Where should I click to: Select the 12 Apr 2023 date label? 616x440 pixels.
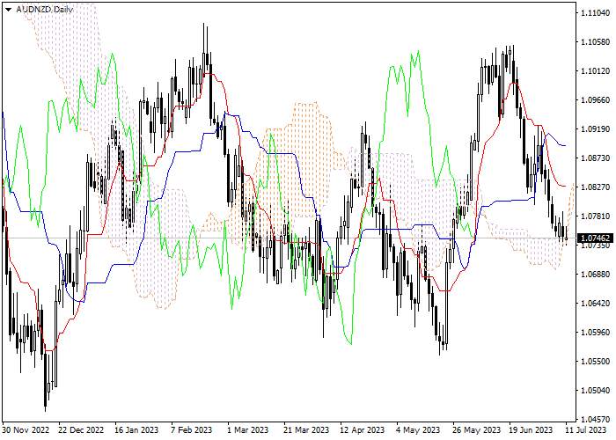363,429
